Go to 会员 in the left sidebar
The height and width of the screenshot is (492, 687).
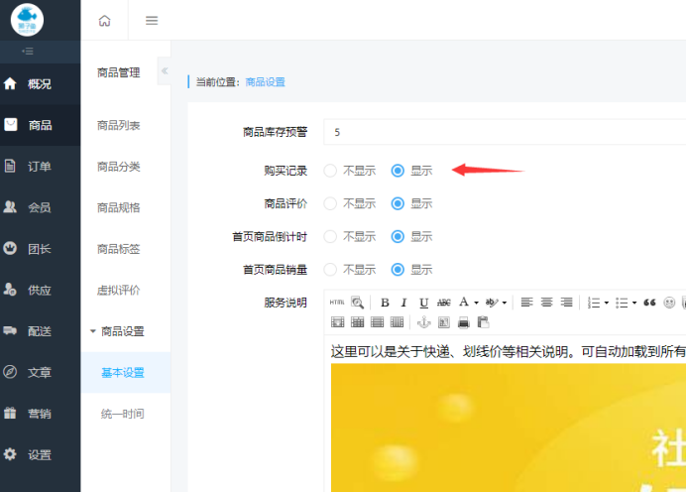click(x=40, y=207)
